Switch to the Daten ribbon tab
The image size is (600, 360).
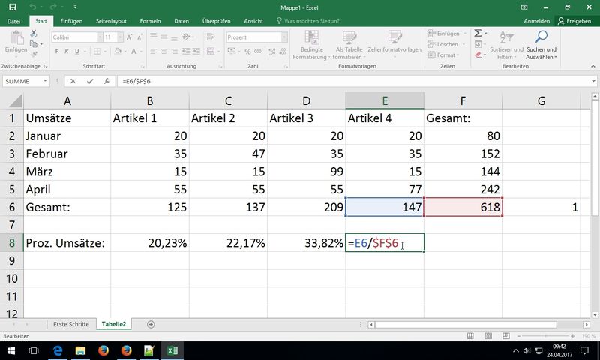181,21
